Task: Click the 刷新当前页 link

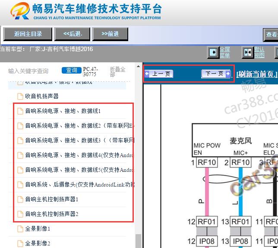Action: click(x=257, y=74)
